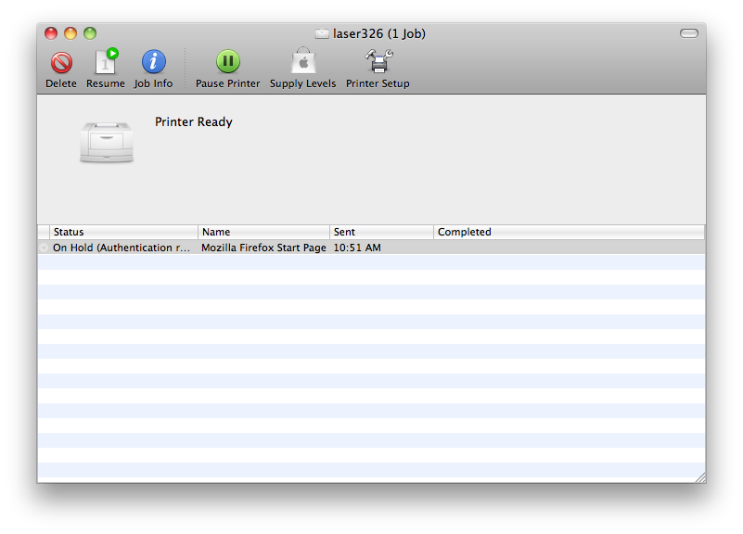Toggle toolbar visibility with the pill button
Image resolution: width=743 pixels, height=534 pixels.
(688, 33)
